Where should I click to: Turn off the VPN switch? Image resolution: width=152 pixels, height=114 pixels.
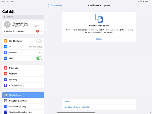click(39, 58)
